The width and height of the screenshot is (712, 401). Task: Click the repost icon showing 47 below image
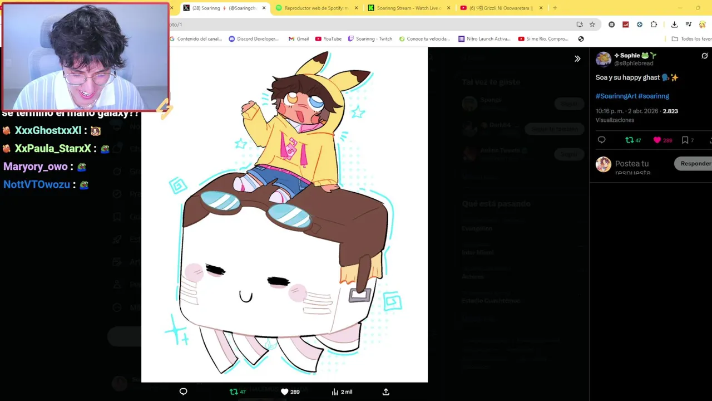point(238,392)
